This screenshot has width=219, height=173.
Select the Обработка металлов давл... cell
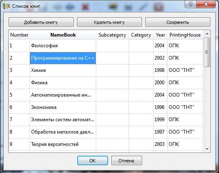pyautogui.click(x=63, y=132)
